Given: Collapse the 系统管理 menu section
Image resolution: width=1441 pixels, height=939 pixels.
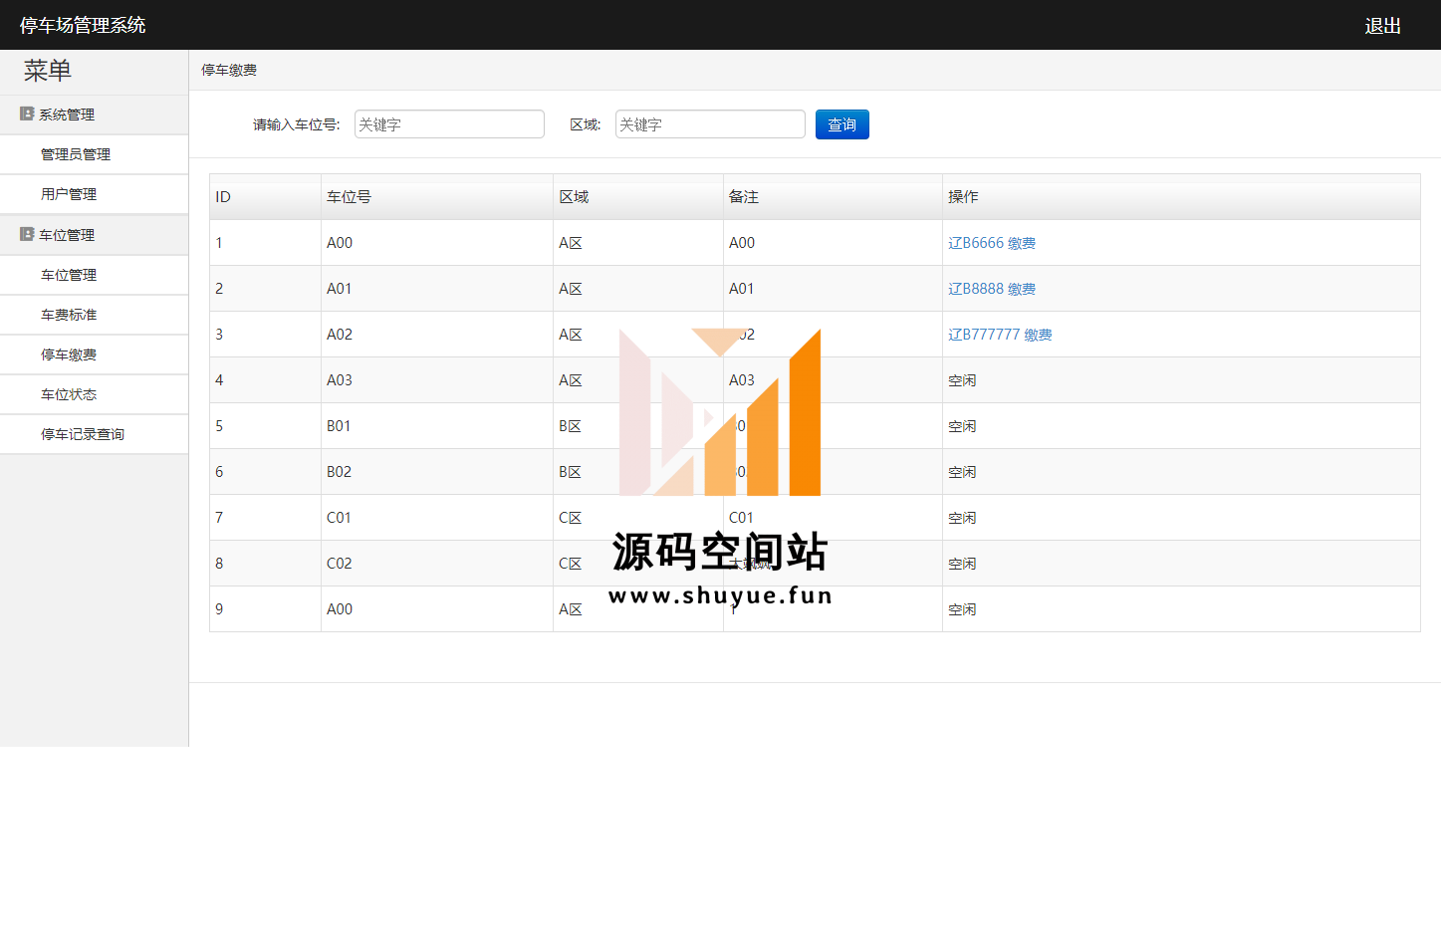Looking at the screenshot, I should tap(67, 116).
